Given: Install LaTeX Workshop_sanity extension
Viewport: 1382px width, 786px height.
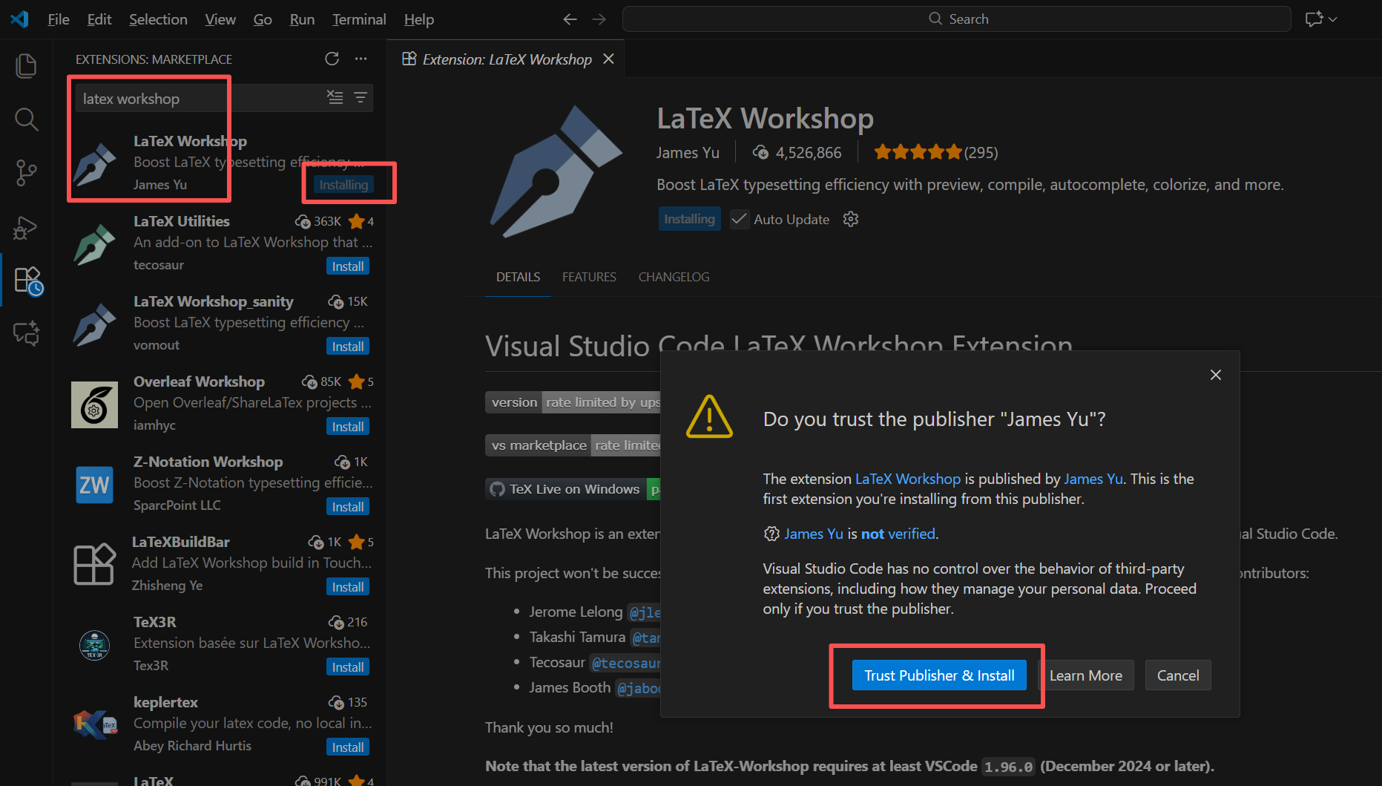Looking at the screenshot, I should click(348, 346).
